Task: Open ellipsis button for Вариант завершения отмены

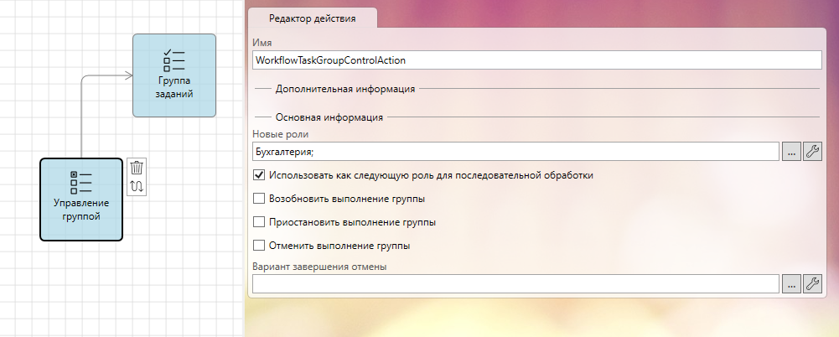Action: point(791,283)
